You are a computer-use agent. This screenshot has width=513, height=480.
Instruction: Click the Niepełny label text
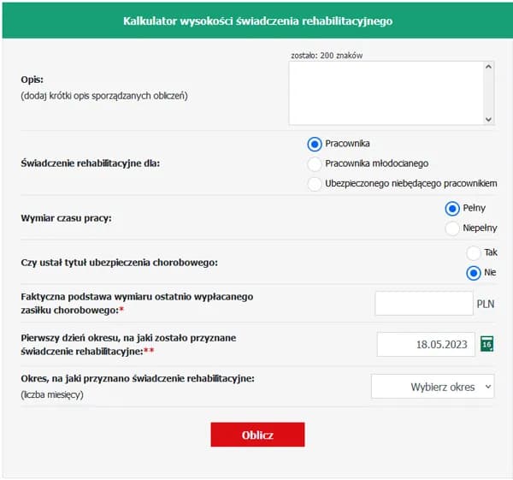coord(480,228)
